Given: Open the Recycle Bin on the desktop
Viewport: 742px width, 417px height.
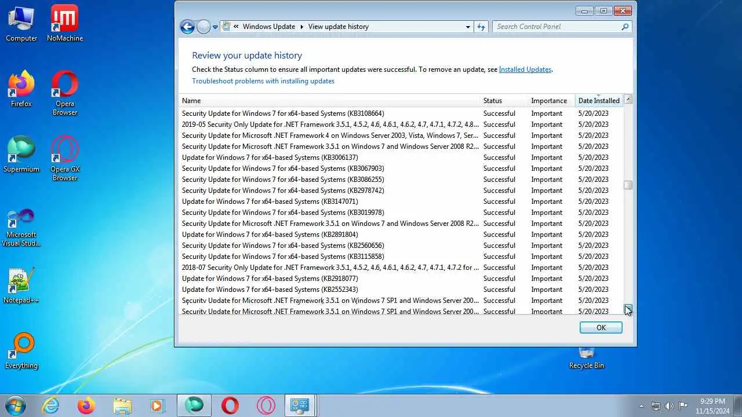Looking at the screenshot, I should (x=587, y=358).
